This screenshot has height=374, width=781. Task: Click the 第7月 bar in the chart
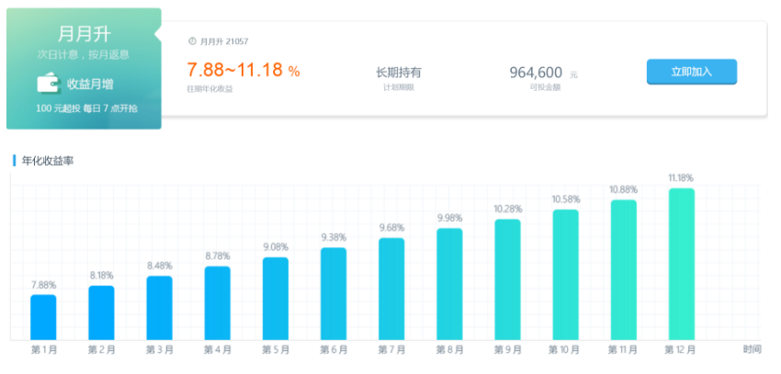391,289
